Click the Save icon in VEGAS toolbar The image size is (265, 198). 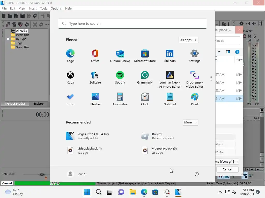point(16,16)
